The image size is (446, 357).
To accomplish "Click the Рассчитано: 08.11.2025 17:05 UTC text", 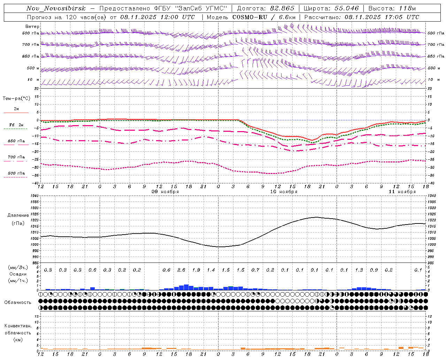I will (362, 17).
